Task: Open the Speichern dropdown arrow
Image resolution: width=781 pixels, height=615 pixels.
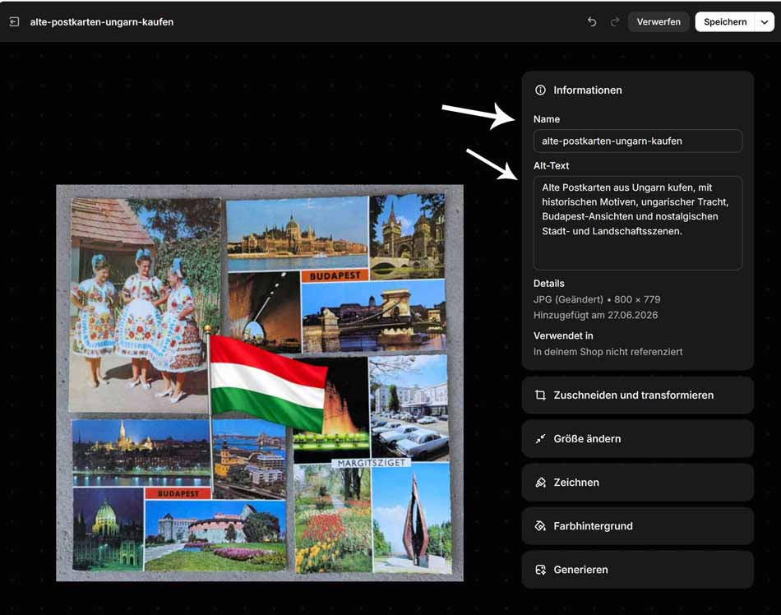Action: point(765,22)
